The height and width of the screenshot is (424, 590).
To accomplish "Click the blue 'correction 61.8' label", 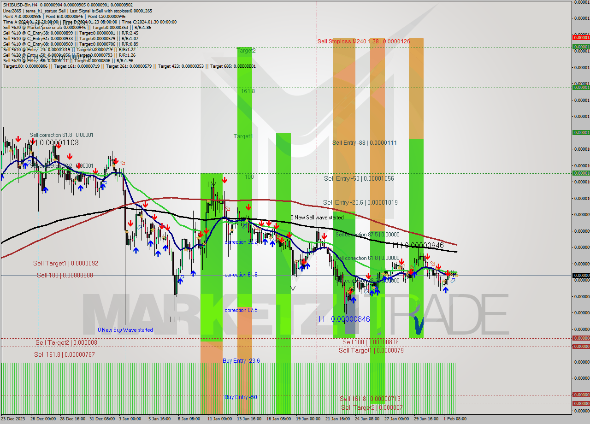I will tap(241, 275).
